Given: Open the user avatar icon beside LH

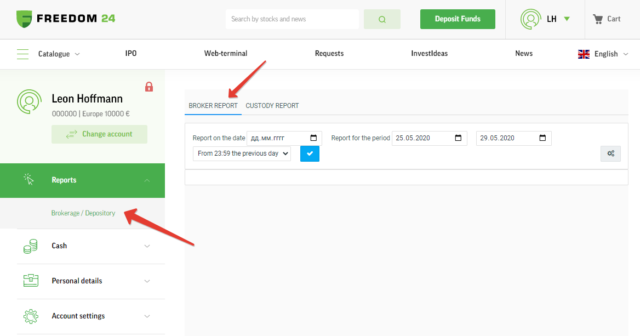Looking at the screenshot, I should (530, 19).
